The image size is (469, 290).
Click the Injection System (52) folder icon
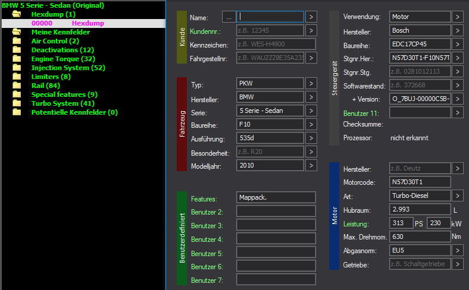pos(17,68)
